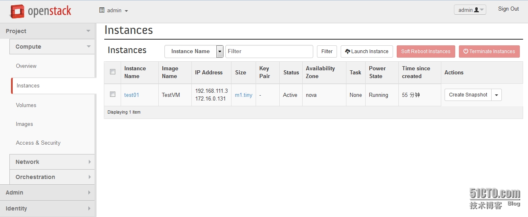Collapse the Compute section

[x=52, y=47]
